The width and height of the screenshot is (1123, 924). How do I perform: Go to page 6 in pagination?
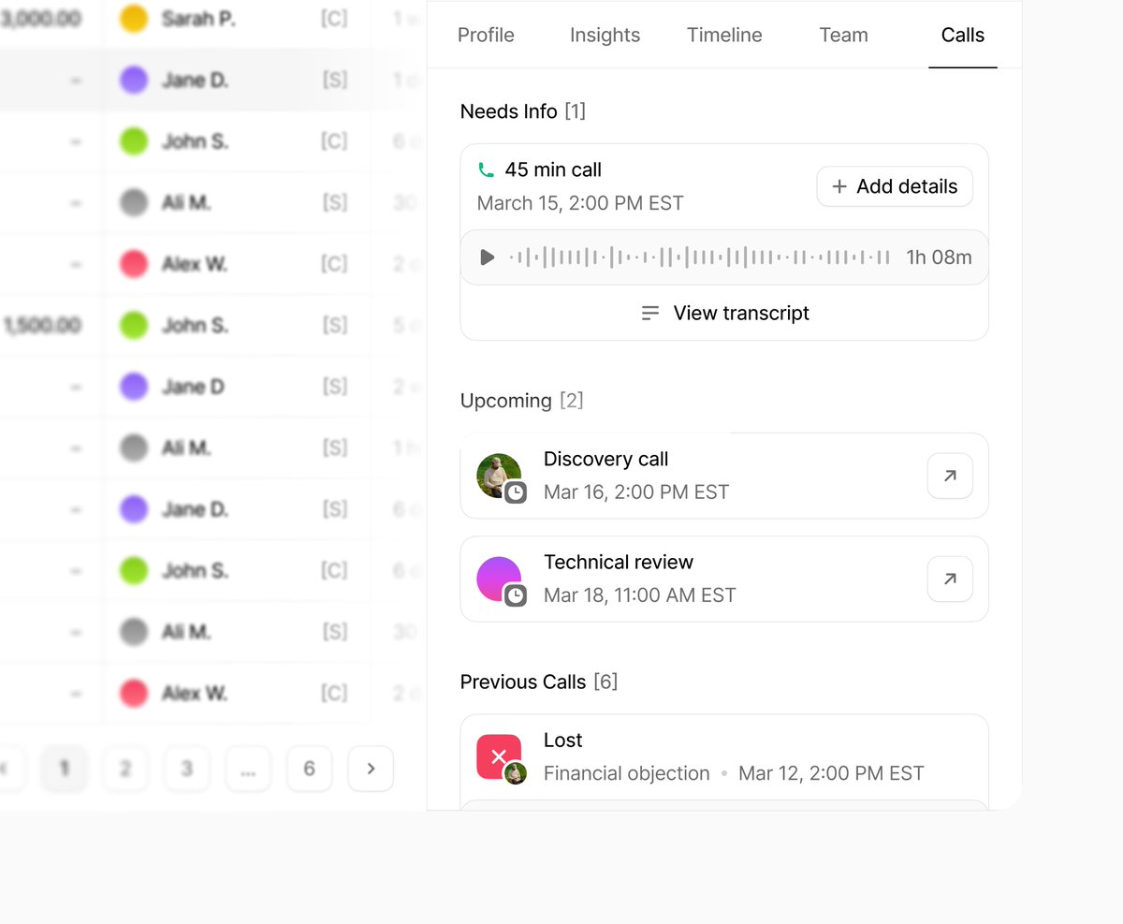coord(310,769)
